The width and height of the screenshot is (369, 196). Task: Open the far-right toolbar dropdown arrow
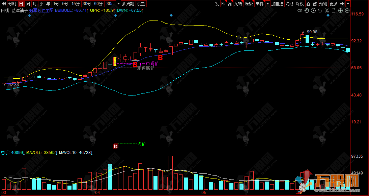[x=348, y=4]
